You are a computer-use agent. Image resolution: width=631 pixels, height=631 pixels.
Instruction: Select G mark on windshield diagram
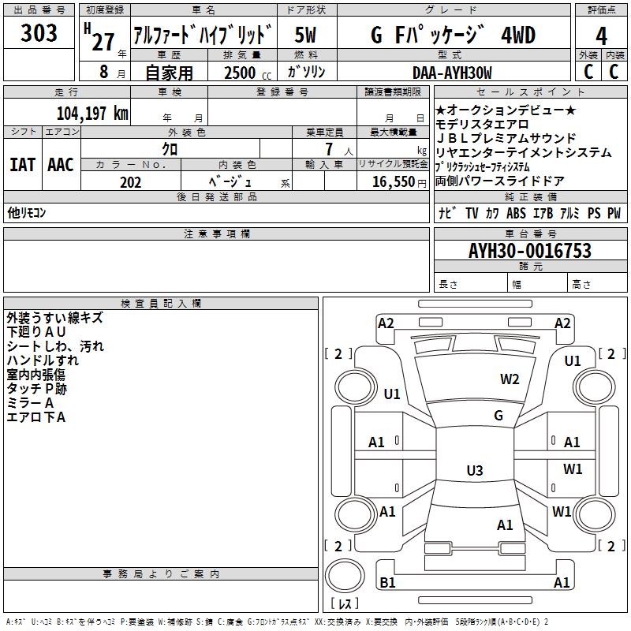point(498,415)
